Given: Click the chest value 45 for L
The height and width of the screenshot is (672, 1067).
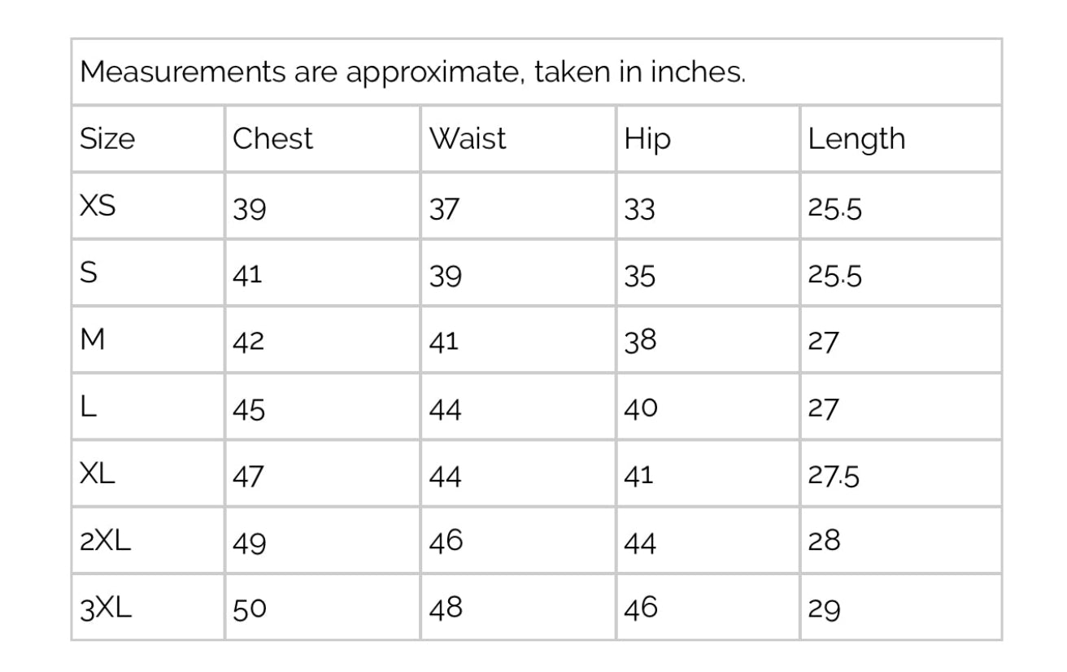Looking at the screenshot, I should point(249,410).
